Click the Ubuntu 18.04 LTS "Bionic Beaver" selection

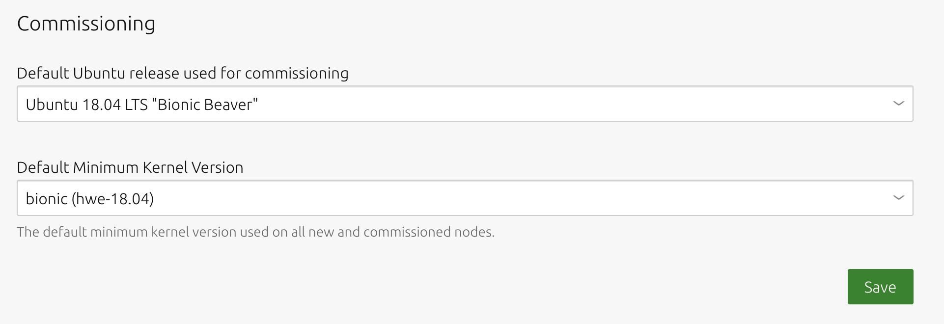point(141,105)
